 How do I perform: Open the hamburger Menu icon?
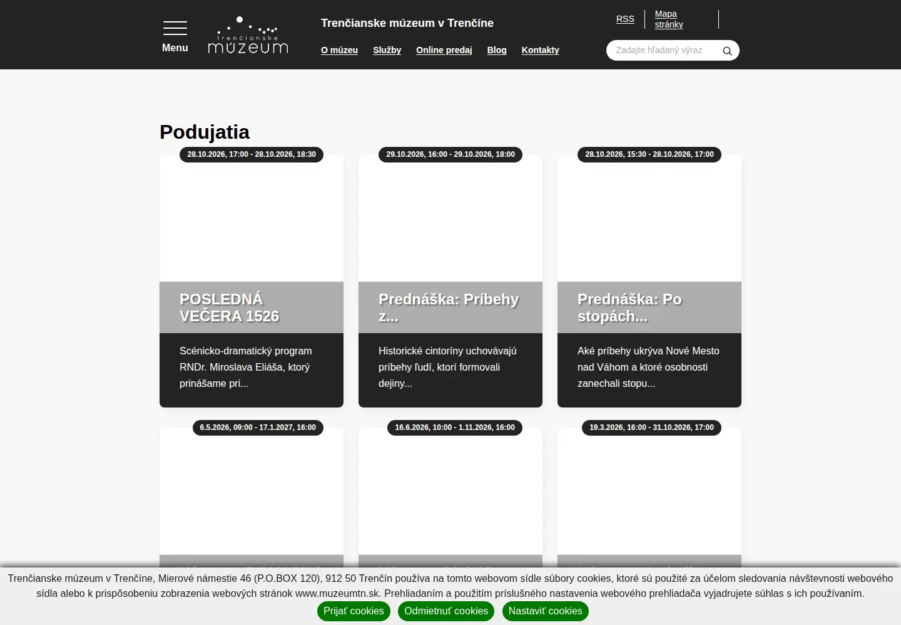[175, 28]
